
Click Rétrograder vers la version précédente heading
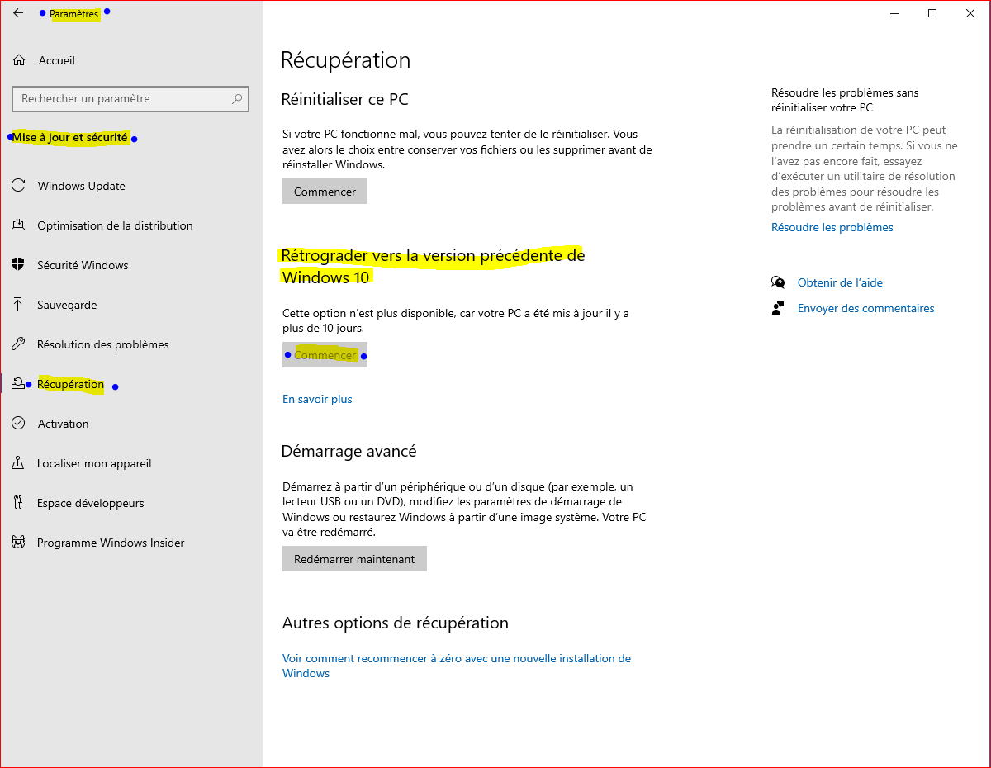tap(433, 267)
